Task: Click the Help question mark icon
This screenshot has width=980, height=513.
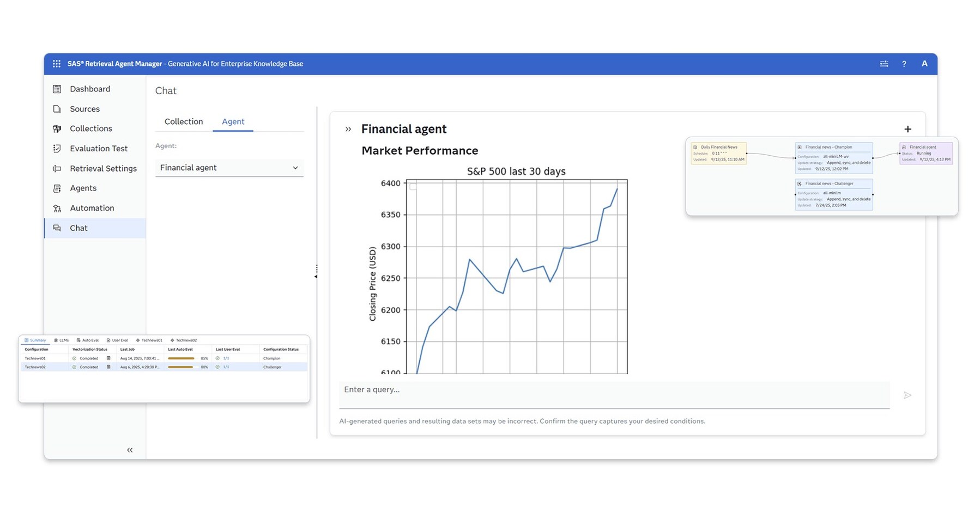Action: pos(904,64)
